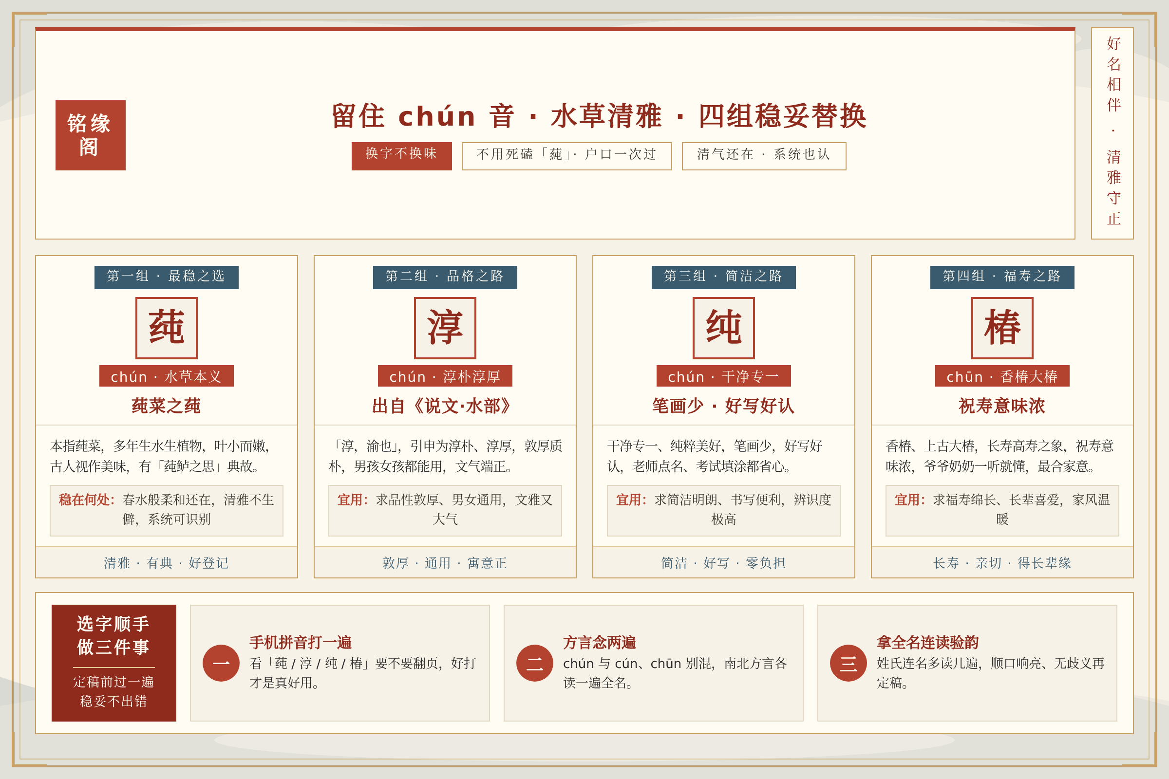
Task: Click footer 简洁 · 好写 · 零负担
Action: tap(724, 563)
